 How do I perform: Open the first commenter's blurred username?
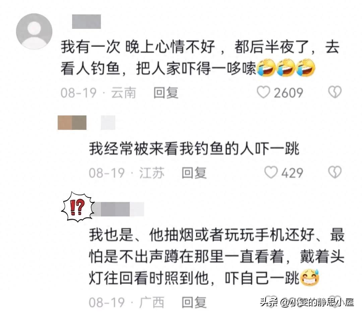tap(86, 21)
